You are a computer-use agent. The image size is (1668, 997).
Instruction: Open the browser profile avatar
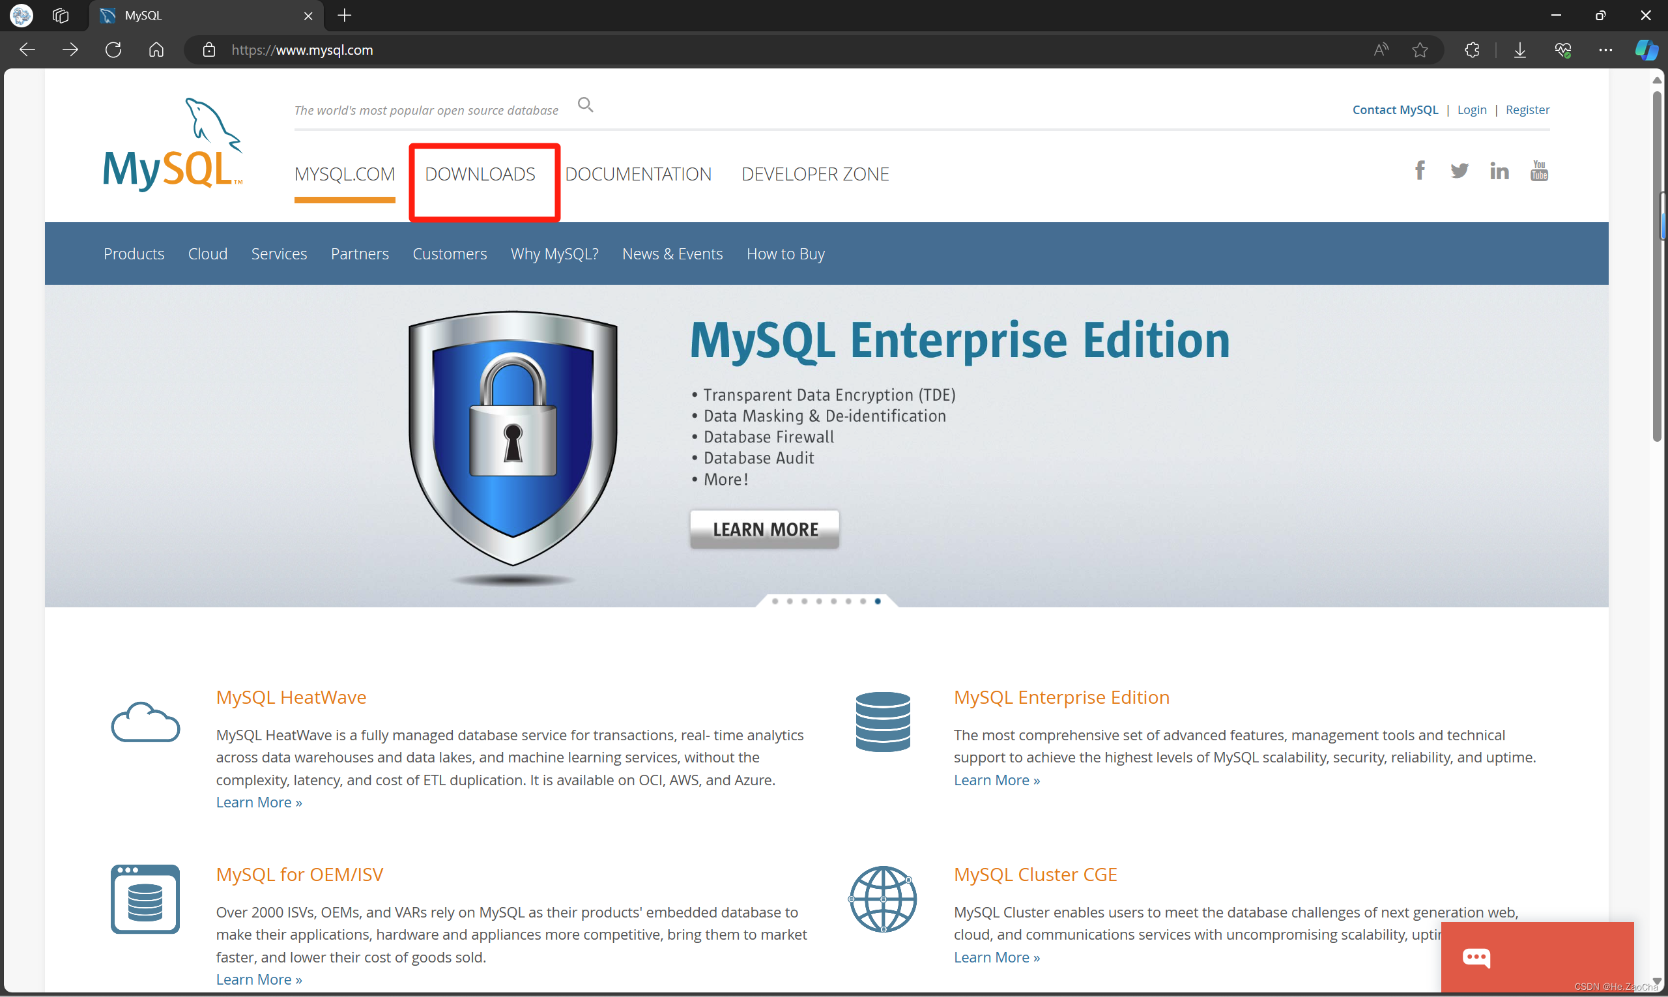pos(22,16)
